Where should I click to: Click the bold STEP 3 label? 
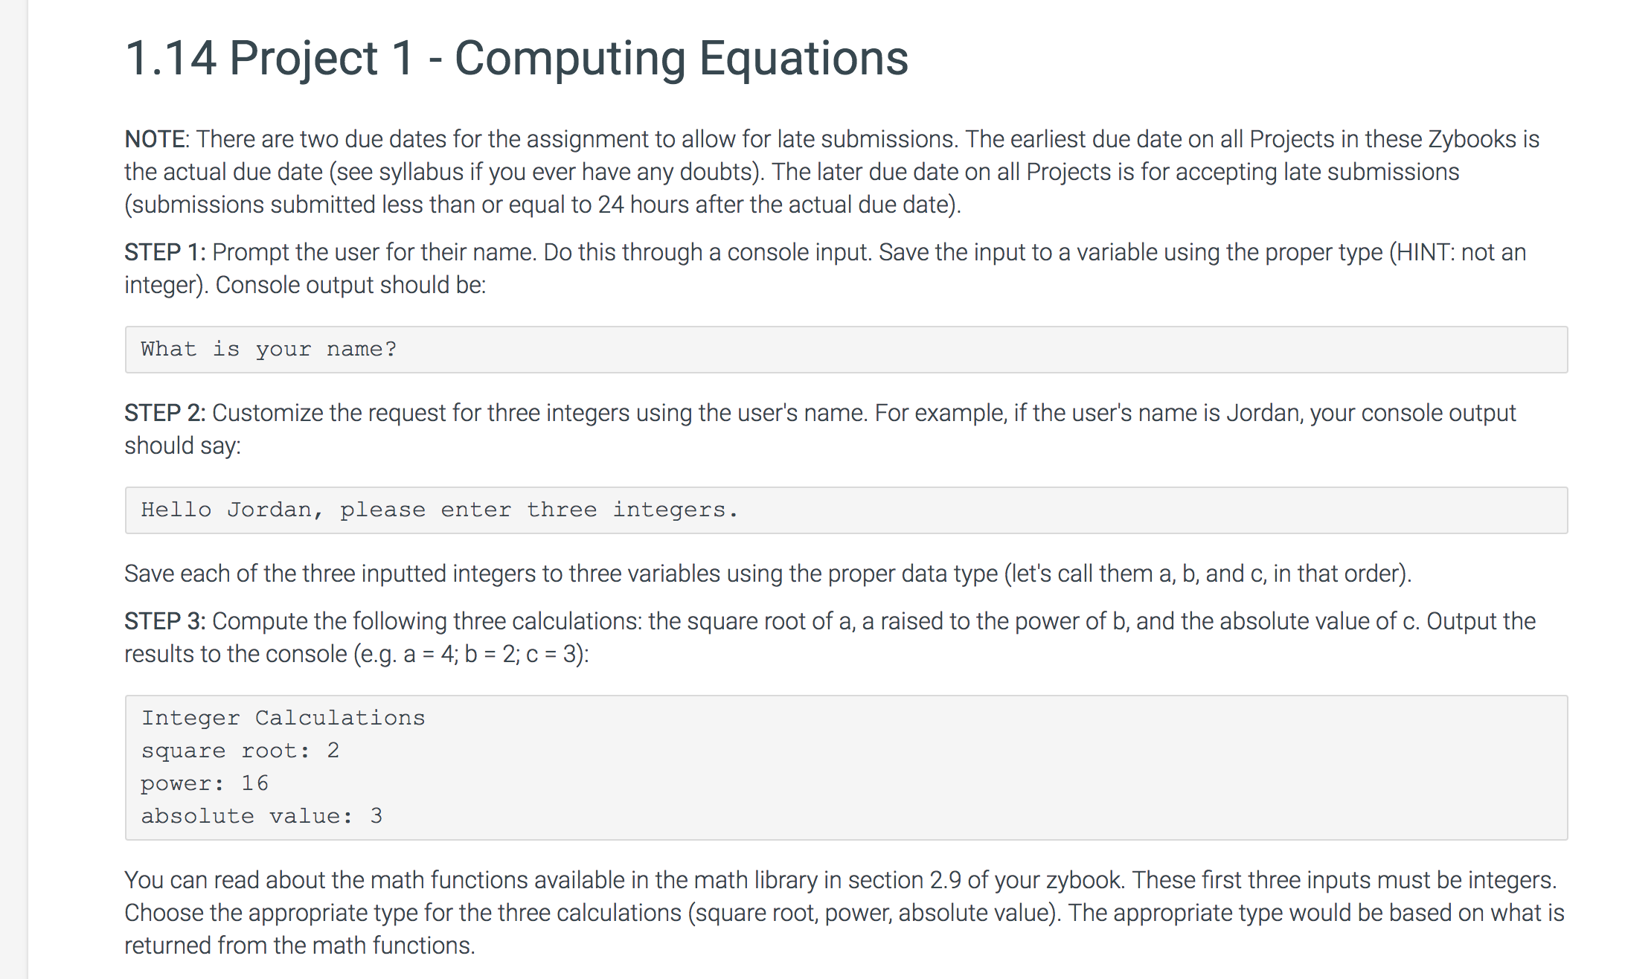coord(165,621)
